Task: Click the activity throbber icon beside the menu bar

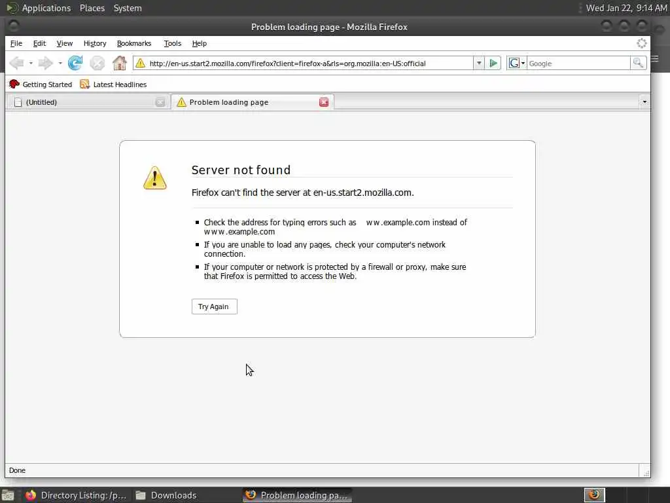Action: (641, 43)
